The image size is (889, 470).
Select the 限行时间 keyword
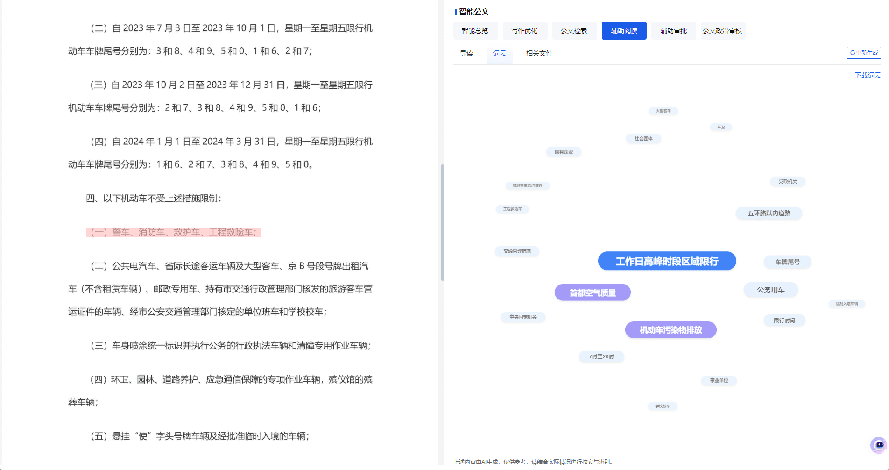click(784, 320)
